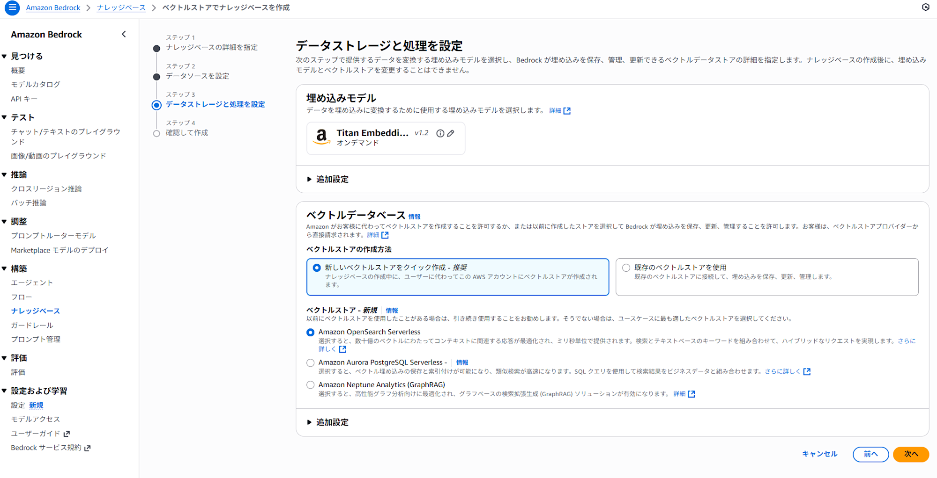Select Amazon Neptune Analytics (GraphRAG) radio button
Image resolution: width=937 pixels, height=478 pixels.
[310, 385]
